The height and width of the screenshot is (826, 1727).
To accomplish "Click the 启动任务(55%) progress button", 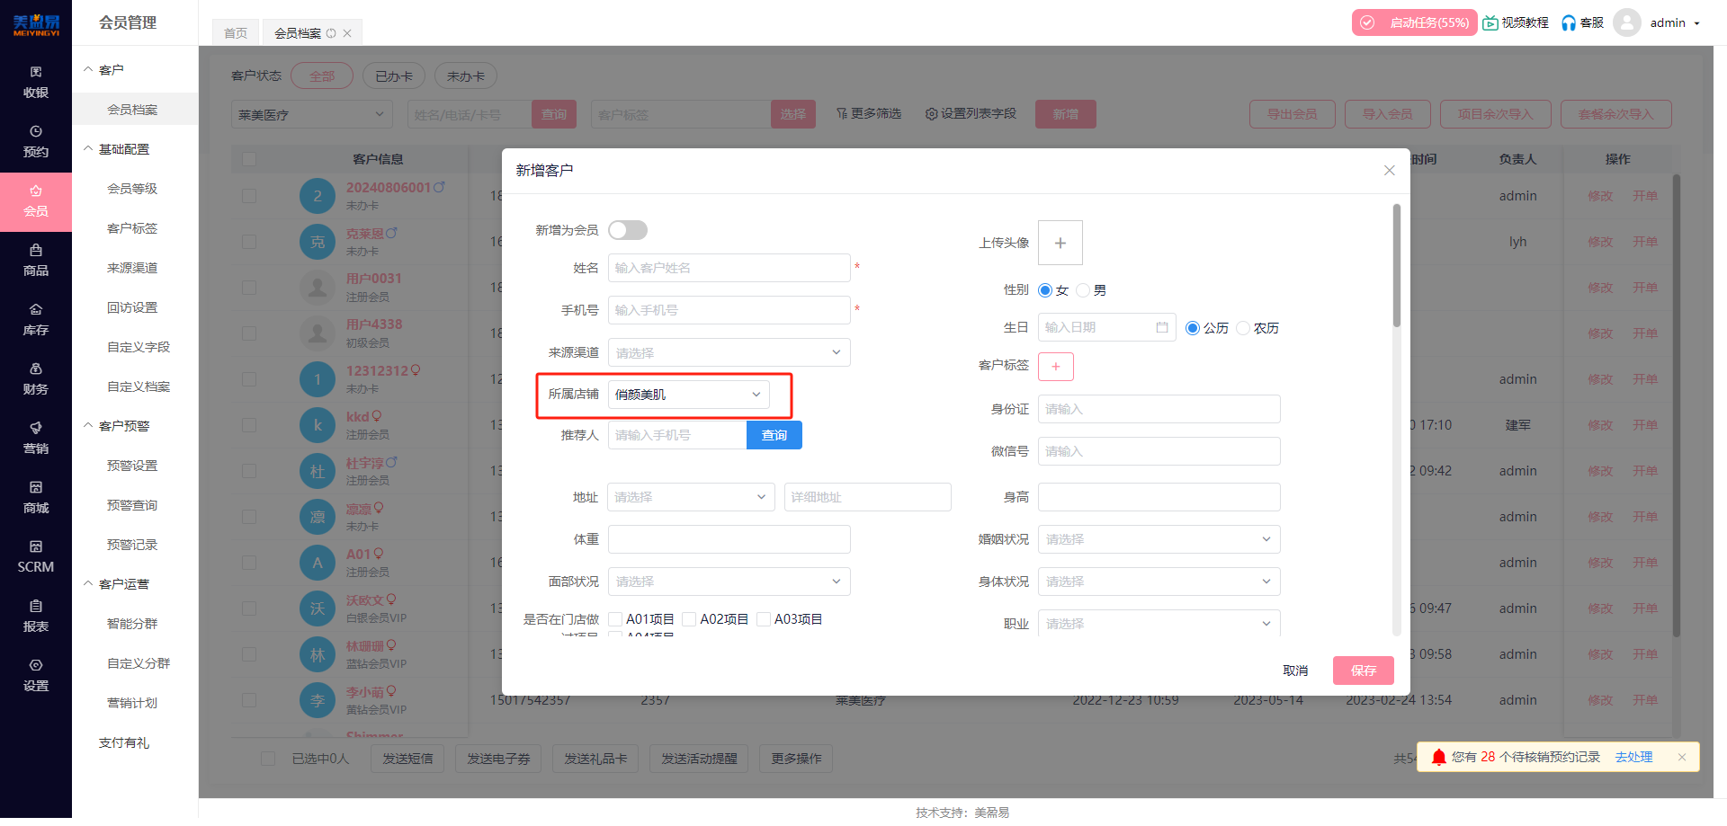I will [x=1414, y=22].
